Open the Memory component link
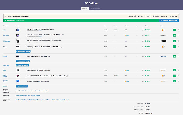The image size is (183, 115). coord(5,47)
